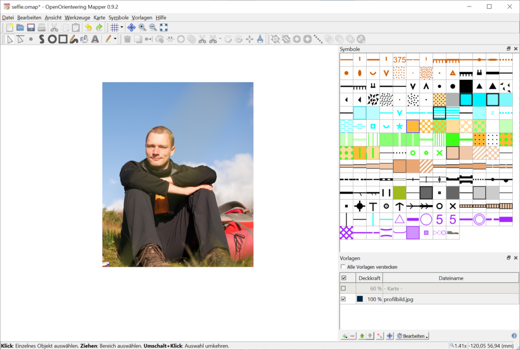Open the Vorlagen menu in menu bar
The image size is (520, 350).
pos(142,17)
